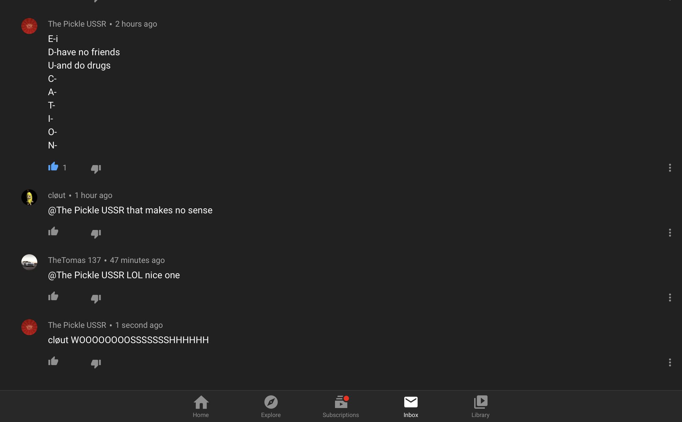Viewport: 682px width, 422px height.
Task: Unlike The Pickle USSR's EDUCATION comment
Action: [53, 167]
